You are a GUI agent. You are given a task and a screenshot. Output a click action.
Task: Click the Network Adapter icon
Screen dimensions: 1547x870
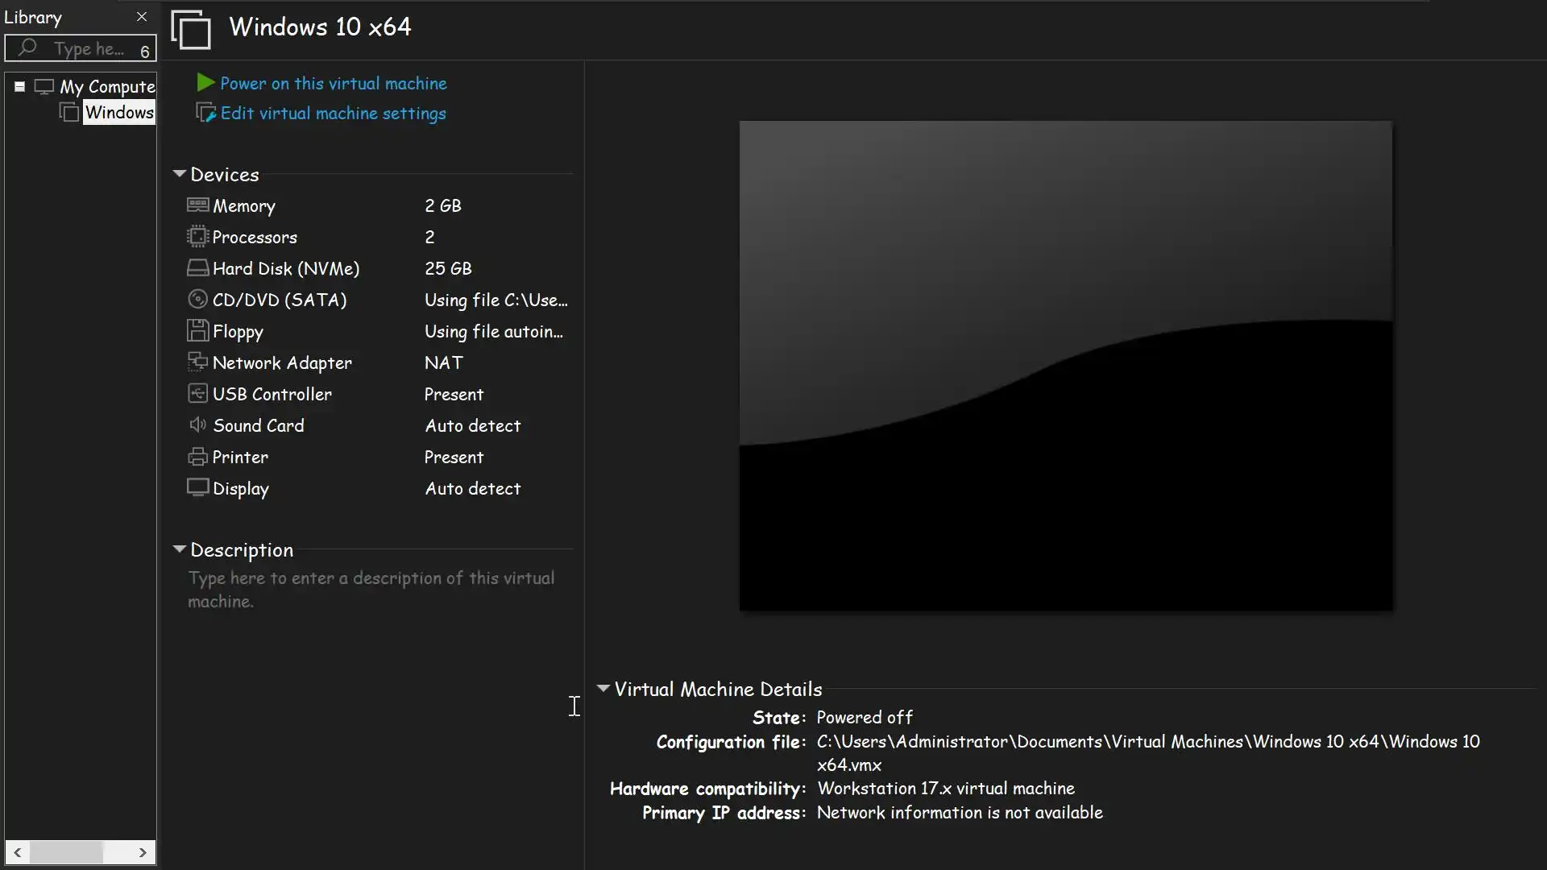point(197,362)
